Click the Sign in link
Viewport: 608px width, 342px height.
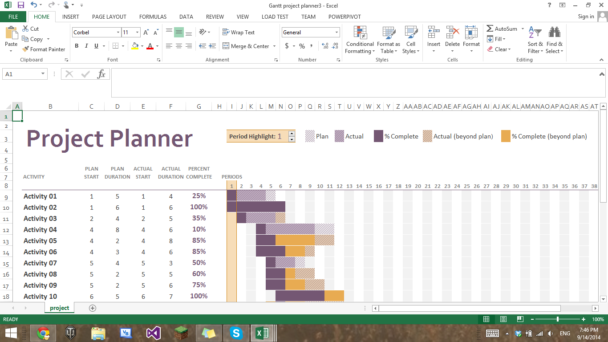tap(586, 16)
